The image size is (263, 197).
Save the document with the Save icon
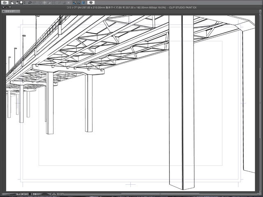(21, 2)
